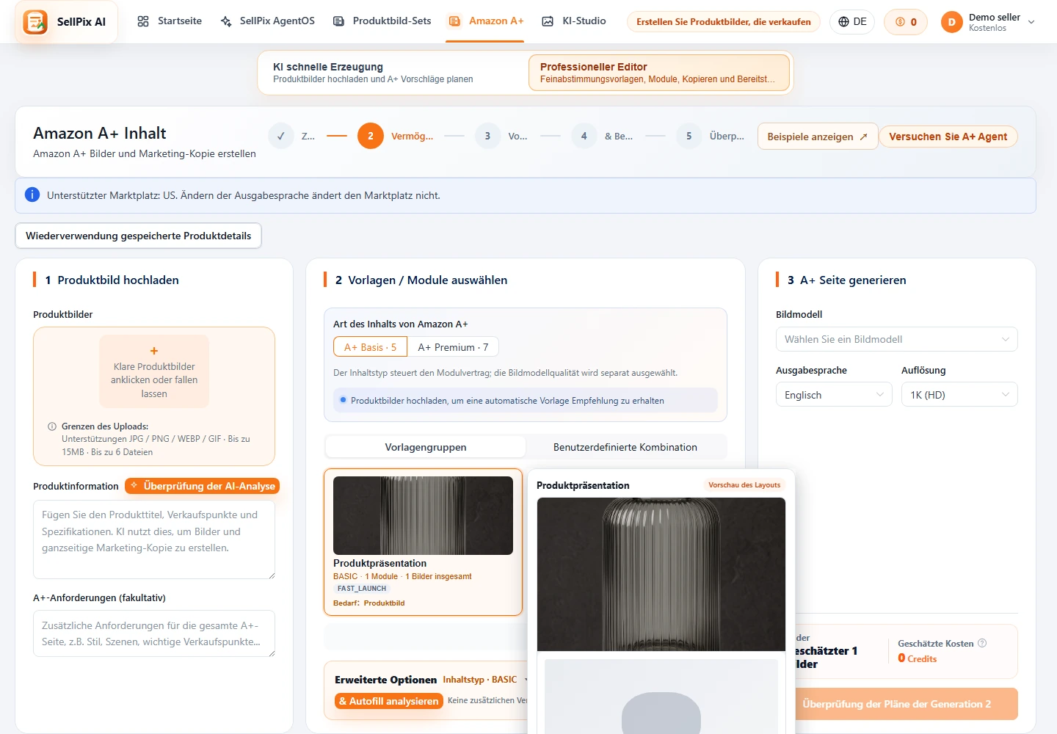Focus the Produktinformation text field
This screenshot has height=734, width=1057.
point(154,539)
